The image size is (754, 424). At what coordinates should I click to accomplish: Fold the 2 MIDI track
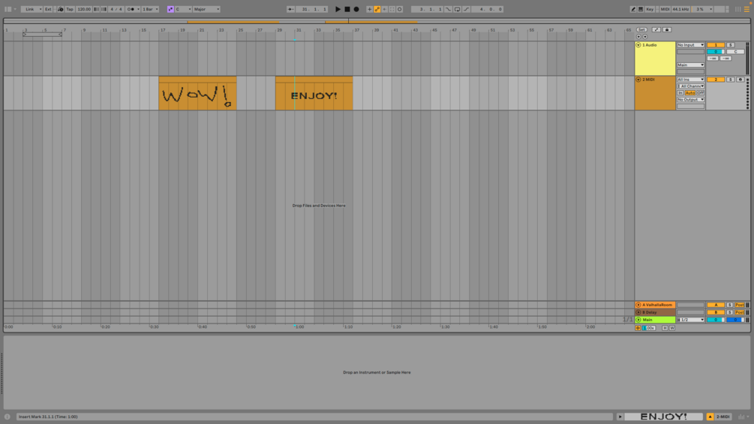(x=638, y=80)
